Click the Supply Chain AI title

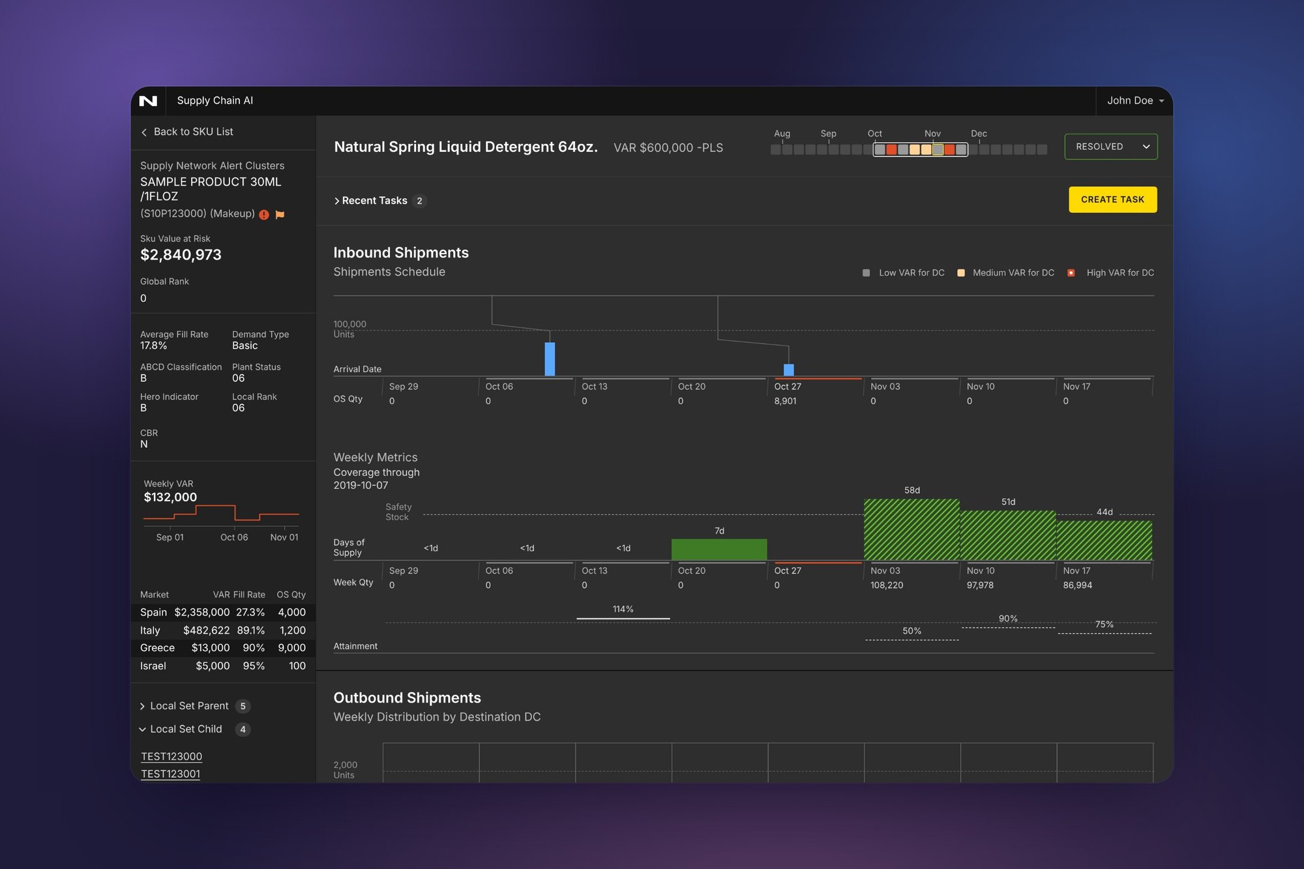pos(215,100)
